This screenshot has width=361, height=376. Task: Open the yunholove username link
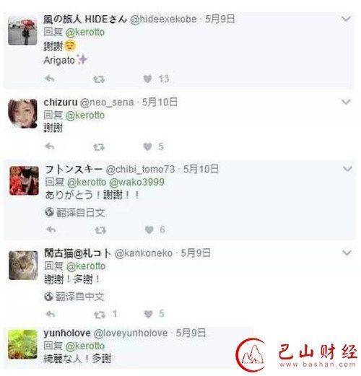(x=67, y=333)
